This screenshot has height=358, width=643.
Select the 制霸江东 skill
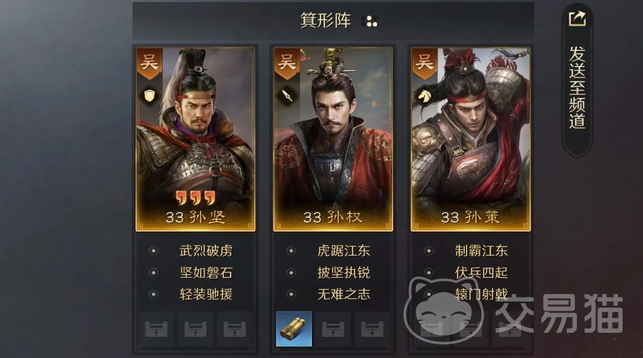pos(482,250)
